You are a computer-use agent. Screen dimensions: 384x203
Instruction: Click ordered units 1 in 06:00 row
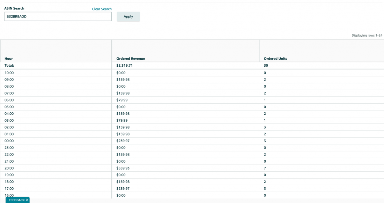click(265, 100)
